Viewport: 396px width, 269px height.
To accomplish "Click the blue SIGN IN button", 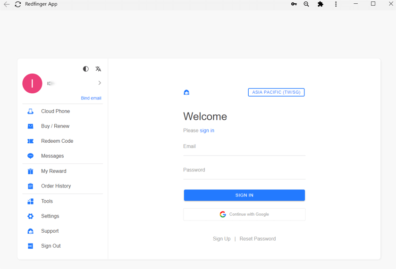I will click(244, 195).
